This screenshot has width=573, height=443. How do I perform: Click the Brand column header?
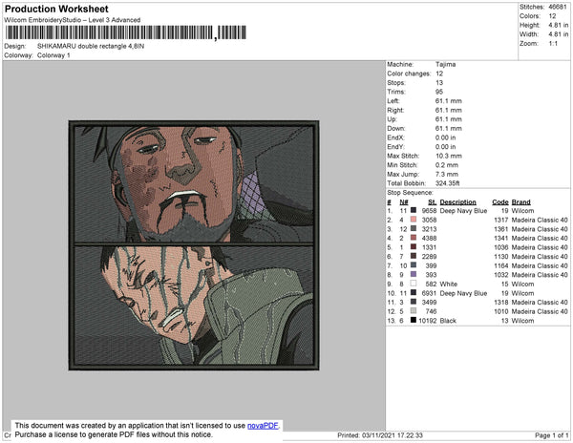click(x=521, y=201)
